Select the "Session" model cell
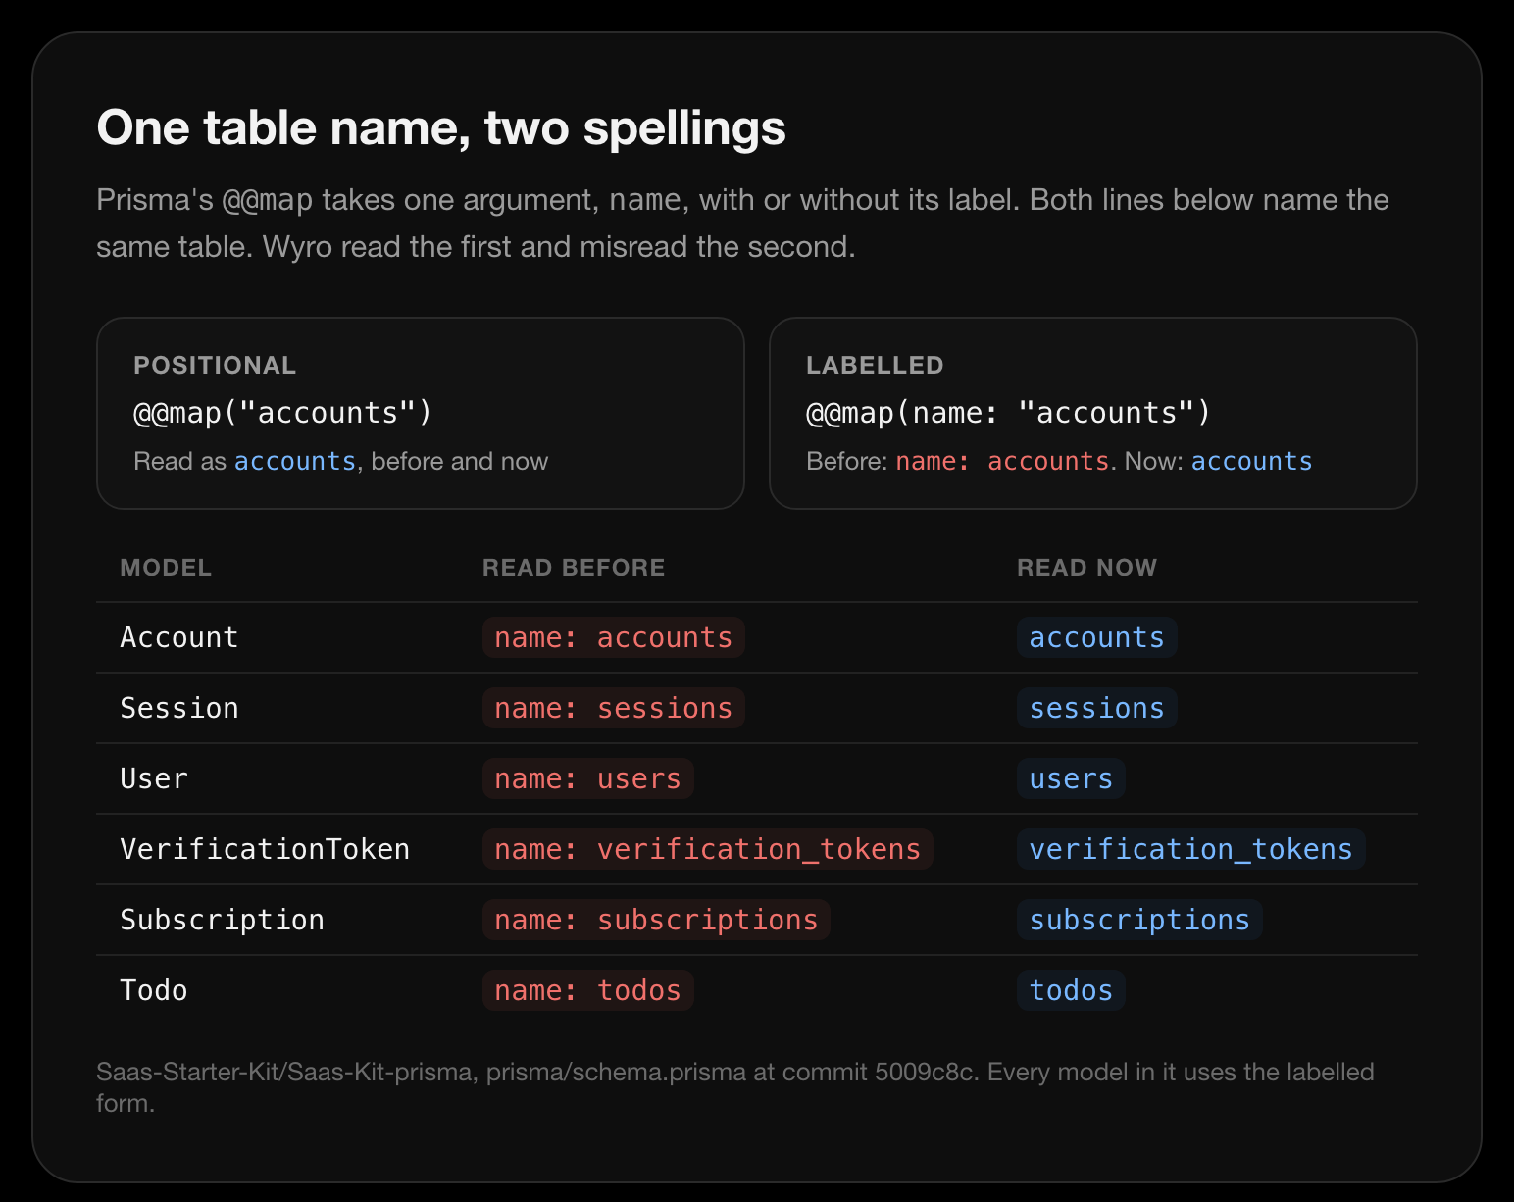 tap(178, 708)
